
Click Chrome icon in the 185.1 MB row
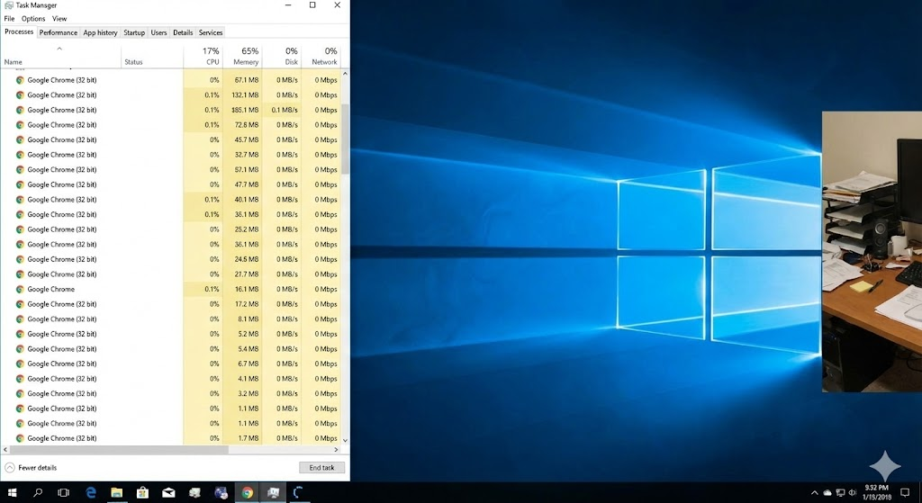coord(20,110)
